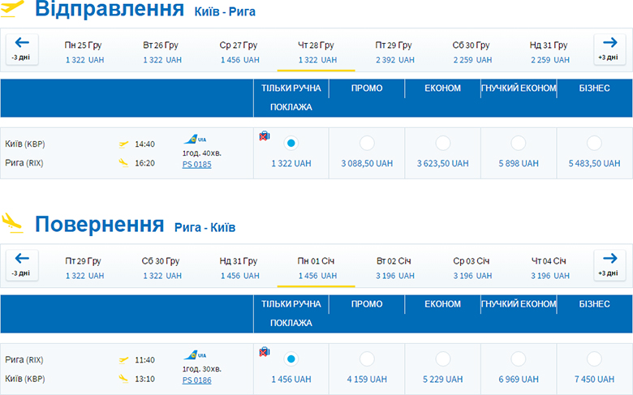Click the UIA airline logo on flight PS 0186
Image resolution: width=633 pixels, height=395 pixels.
pyautogui.click(x=195, y=355)
